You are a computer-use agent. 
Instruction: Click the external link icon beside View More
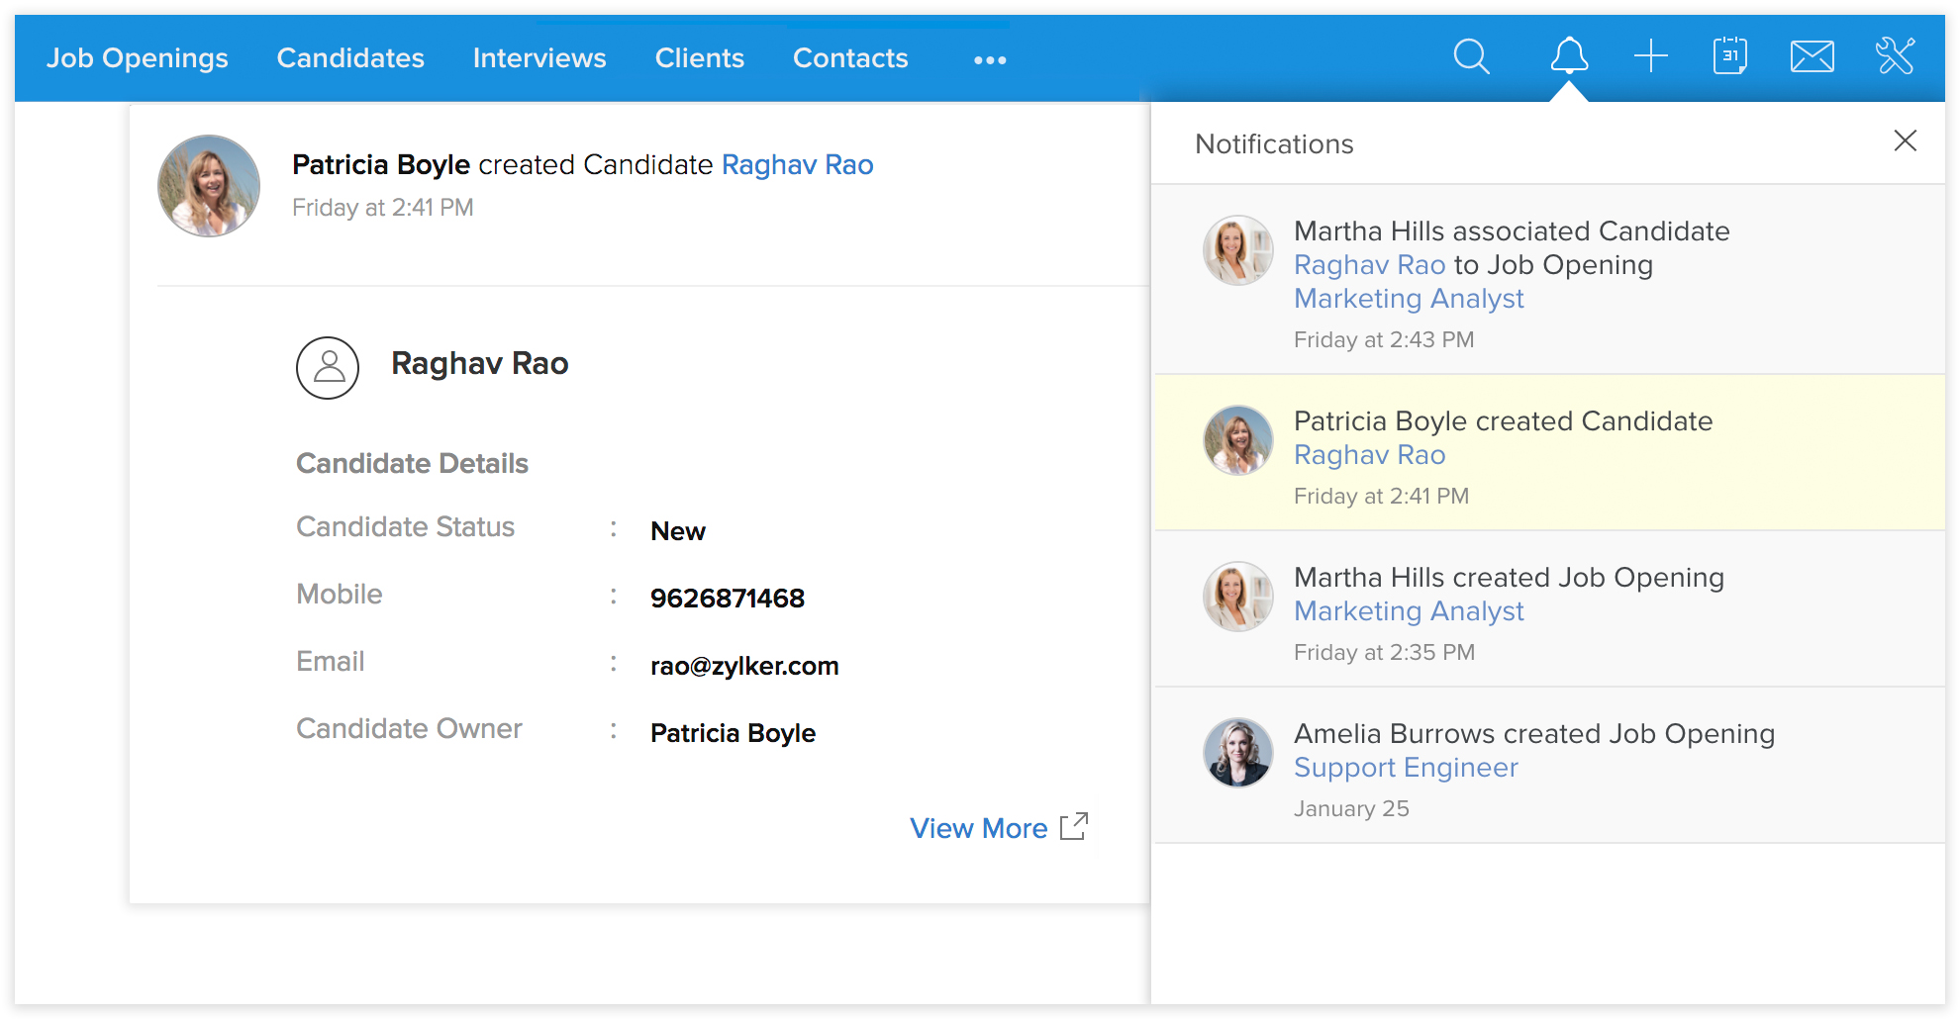(x=1074, y=827)
